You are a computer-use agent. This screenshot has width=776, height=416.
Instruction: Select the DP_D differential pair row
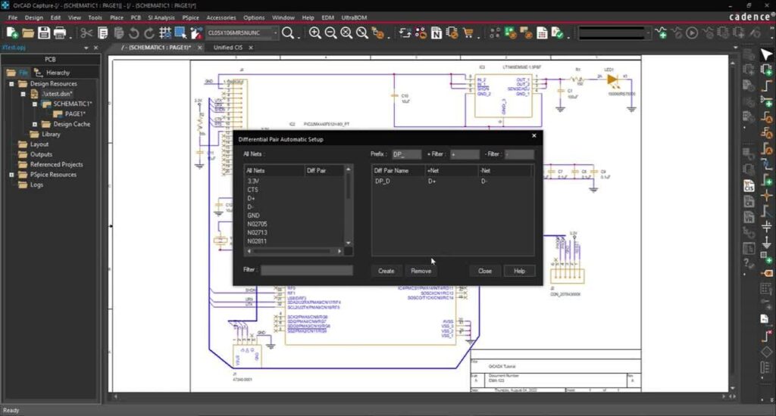coord(452,182)
